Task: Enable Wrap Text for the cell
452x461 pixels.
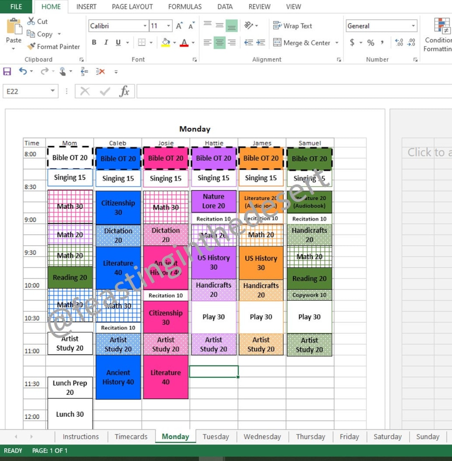Action: coord(293,26)
